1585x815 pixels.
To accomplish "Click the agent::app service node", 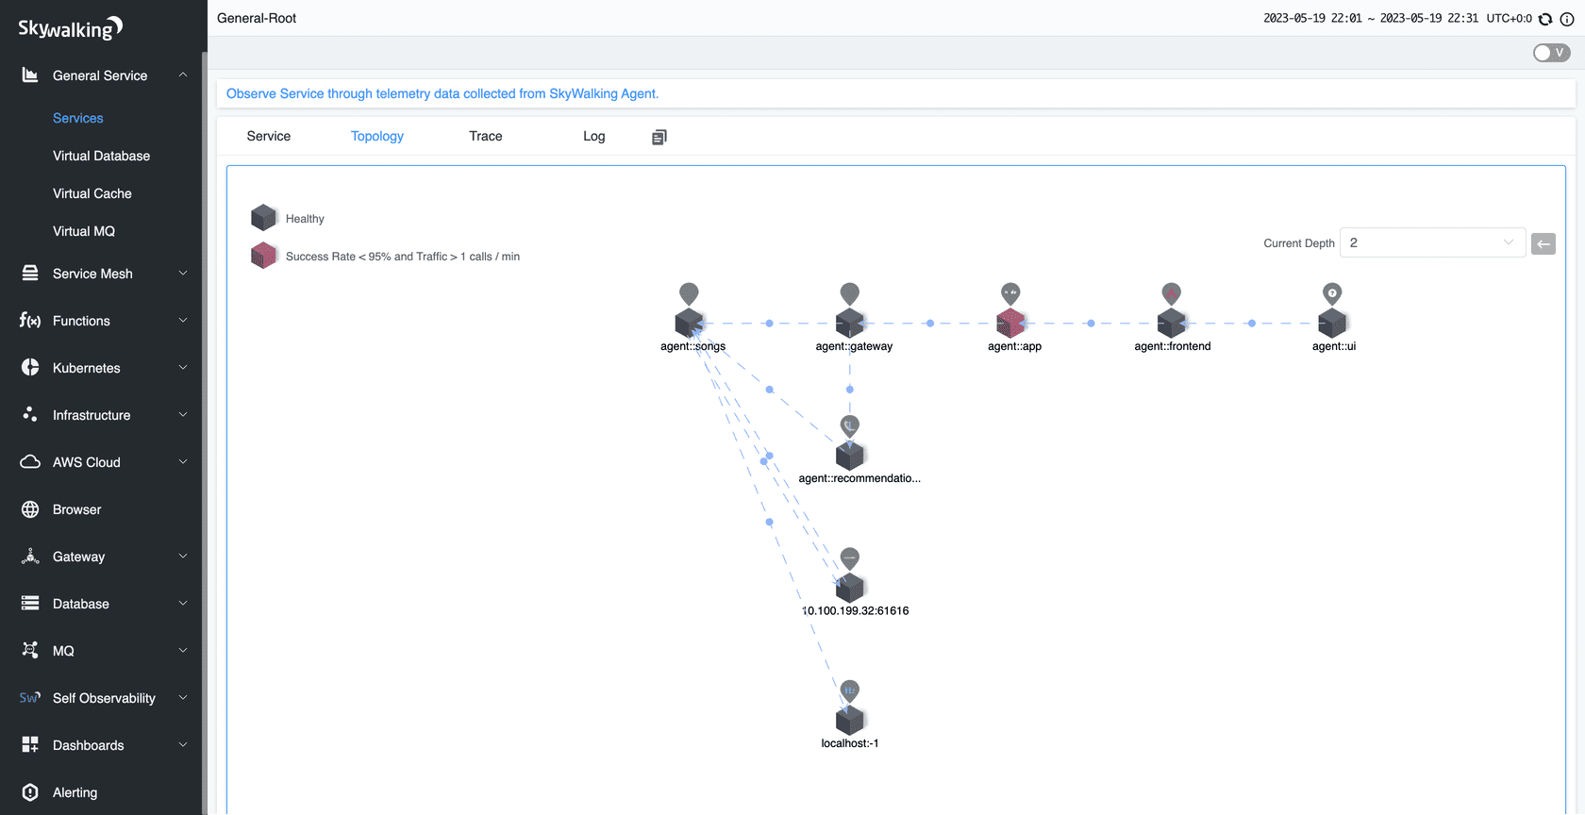I will 1010,324.
